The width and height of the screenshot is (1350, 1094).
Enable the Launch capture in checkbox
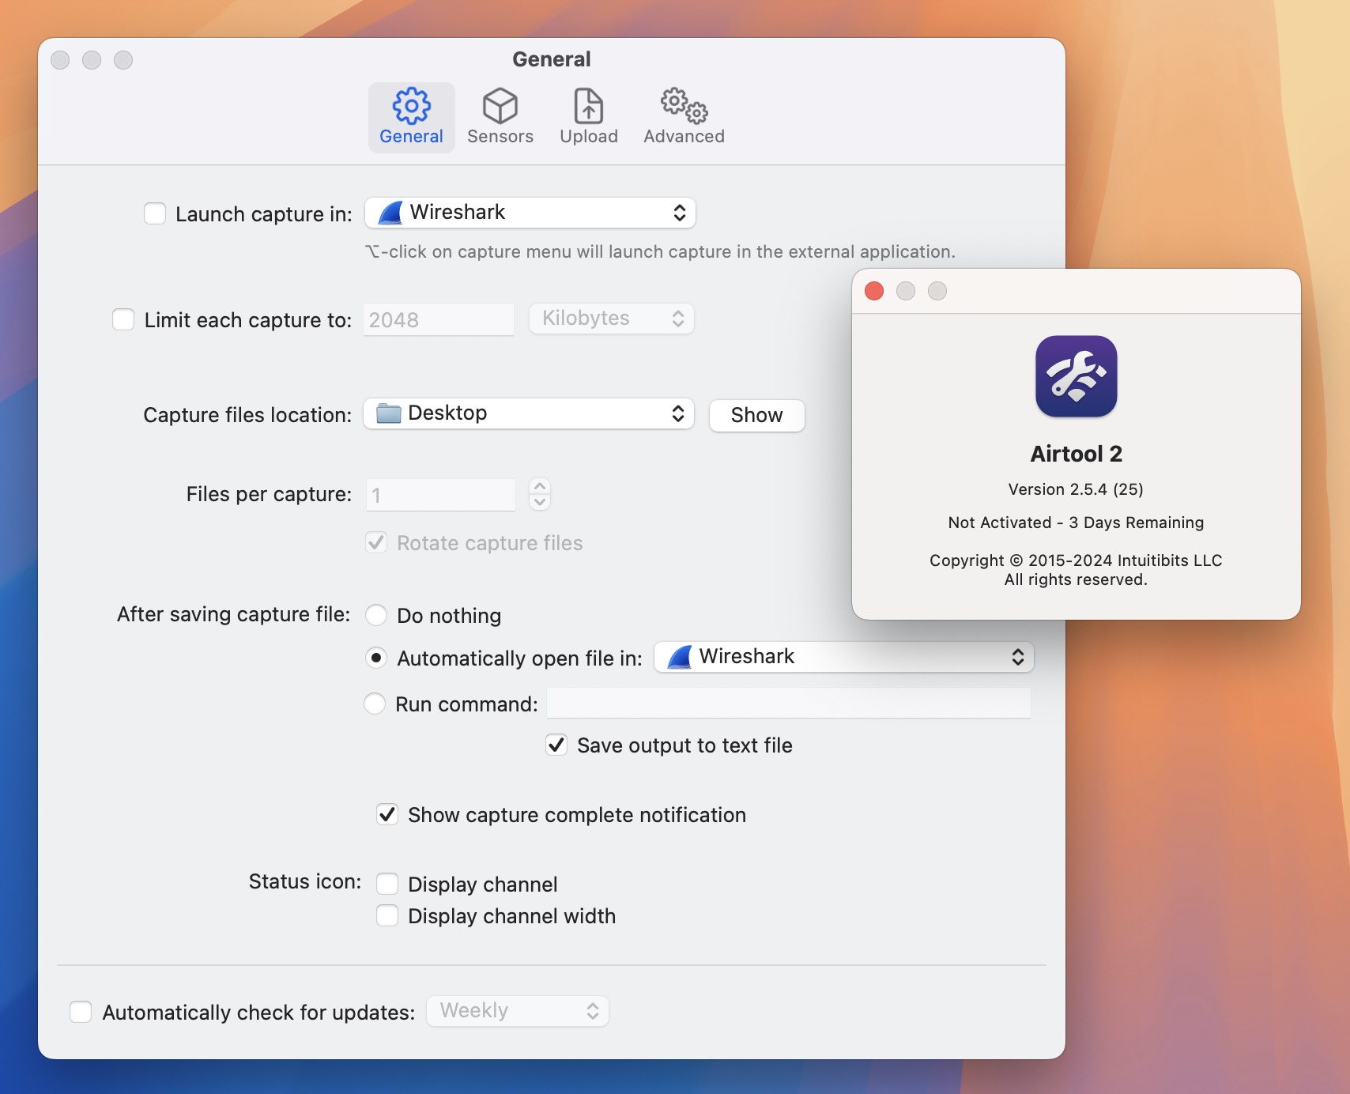click(x=155, y=213)
